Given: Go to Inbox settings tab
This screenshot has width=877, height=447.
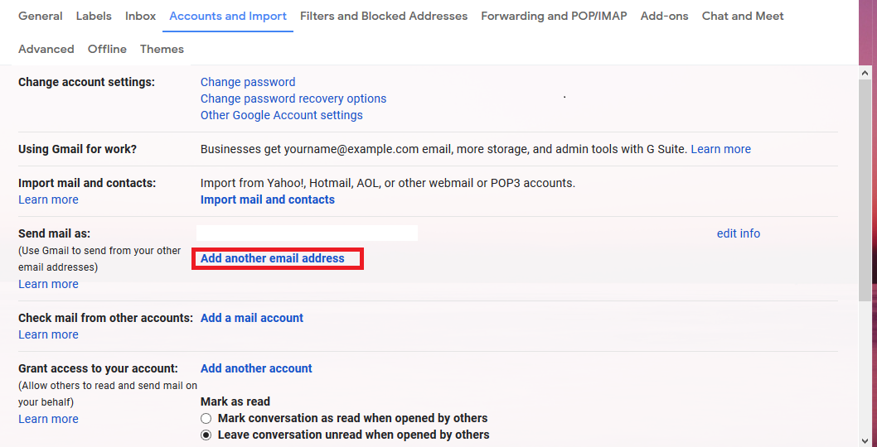Looking at the screenshot, I should click(x=140, y=16).
